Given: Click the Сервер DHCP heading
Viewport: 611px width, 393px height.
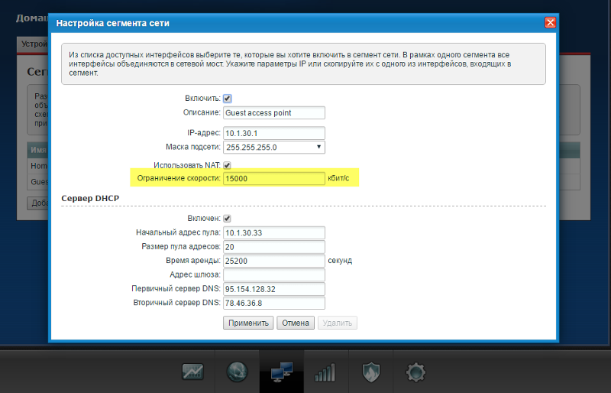Looking at the screenshot, I should coord(90,198).
